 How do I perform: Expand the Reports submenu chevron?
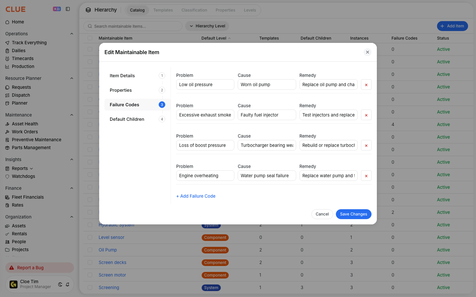pyautogui.click(x=31, y=169)
